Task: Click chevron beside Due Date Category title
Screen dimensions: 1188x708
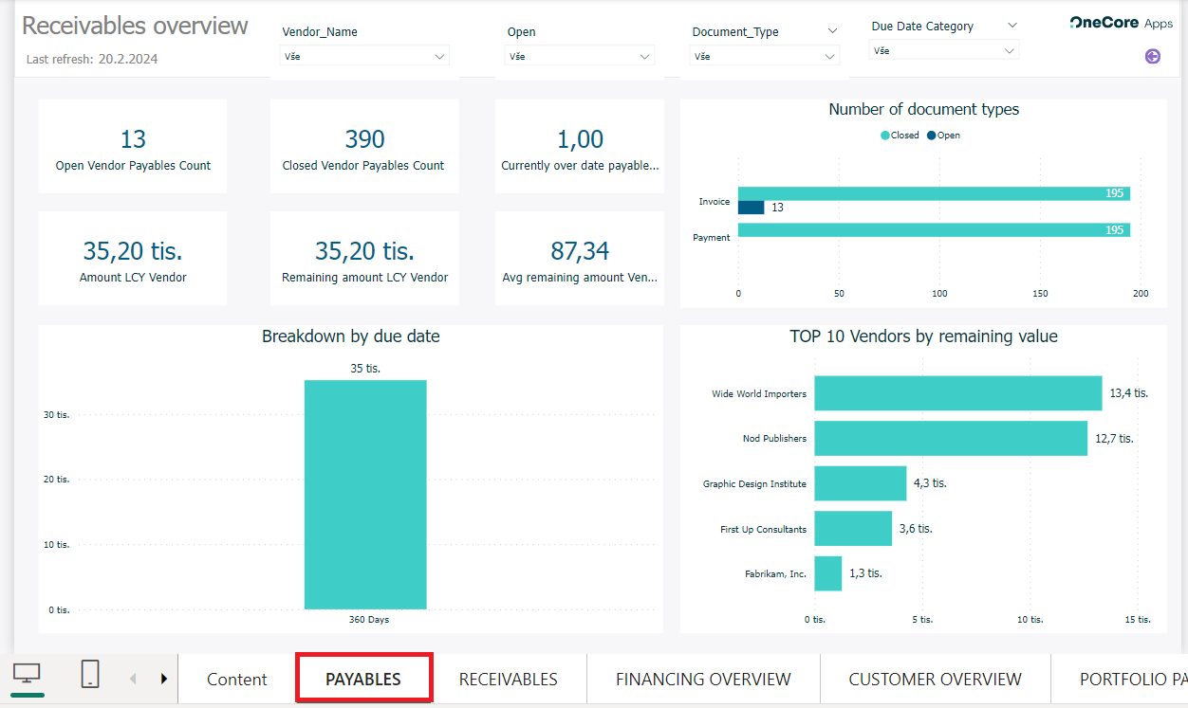Action: pyautogui.click(x=1012, y=26)
